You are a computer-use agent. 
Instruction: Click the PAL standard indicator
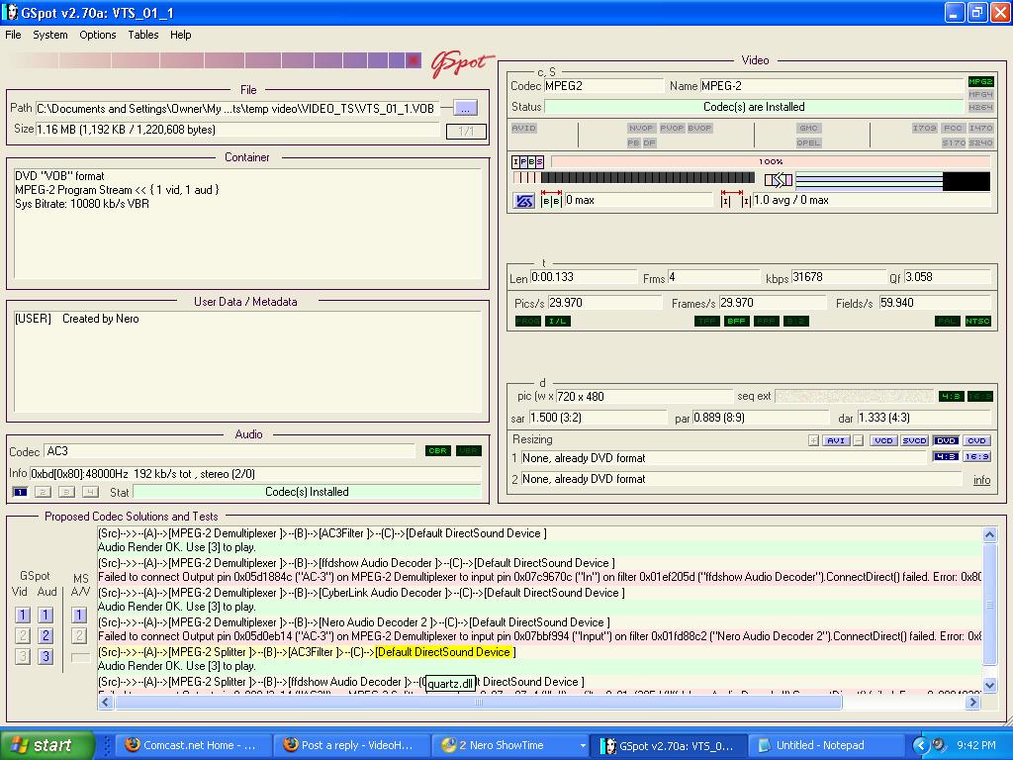click(x=947, y=322)
